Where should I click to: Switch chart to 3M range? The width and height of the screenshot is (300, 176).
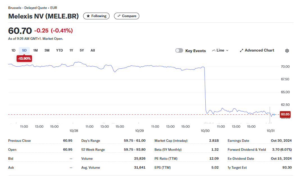47,50
